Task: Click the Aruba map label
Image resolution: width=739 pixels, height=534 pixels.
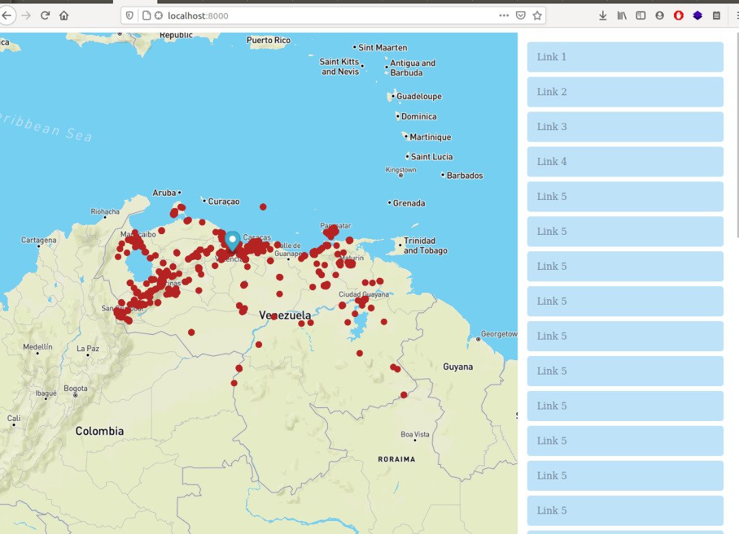Action: pos(164,193)
